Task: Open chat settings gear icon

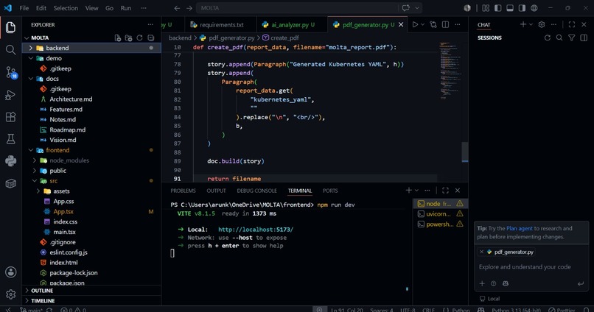Action: (542, 24)
